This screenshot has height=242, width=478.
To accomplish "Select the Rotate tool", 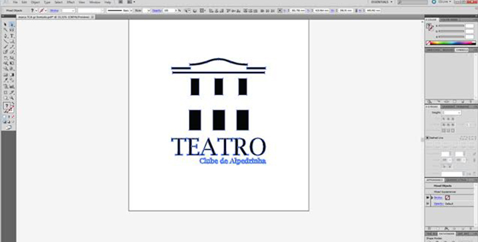I will pos(5,58).
